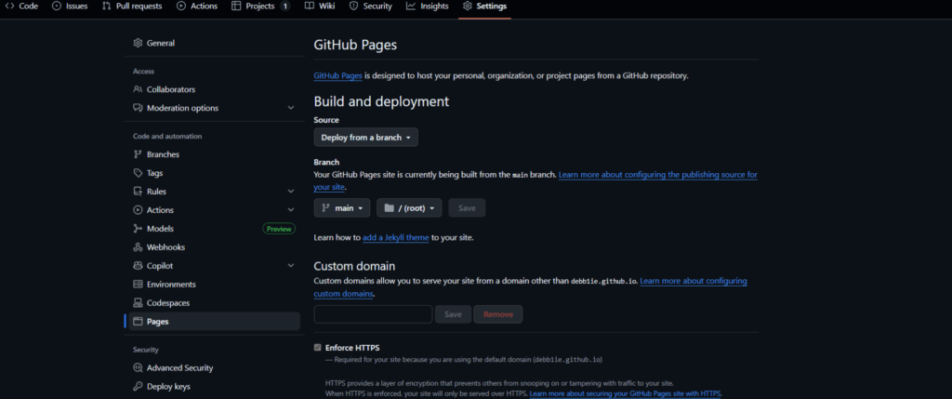Open General settings in sidebar
The image size is (952, 399).
pos(215,43)
